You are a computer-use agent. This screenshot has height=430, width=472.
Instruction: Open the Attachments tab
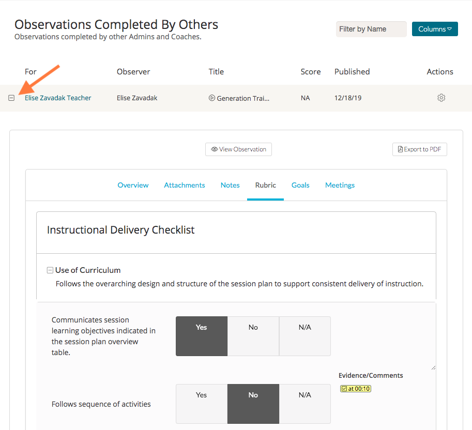(185, 185)
